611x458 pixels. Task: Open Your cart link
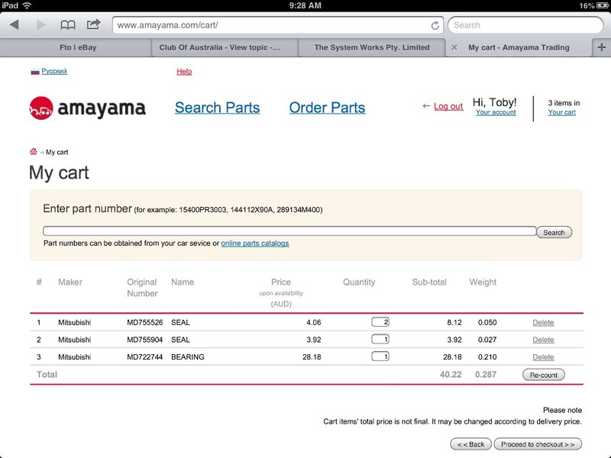561,112
